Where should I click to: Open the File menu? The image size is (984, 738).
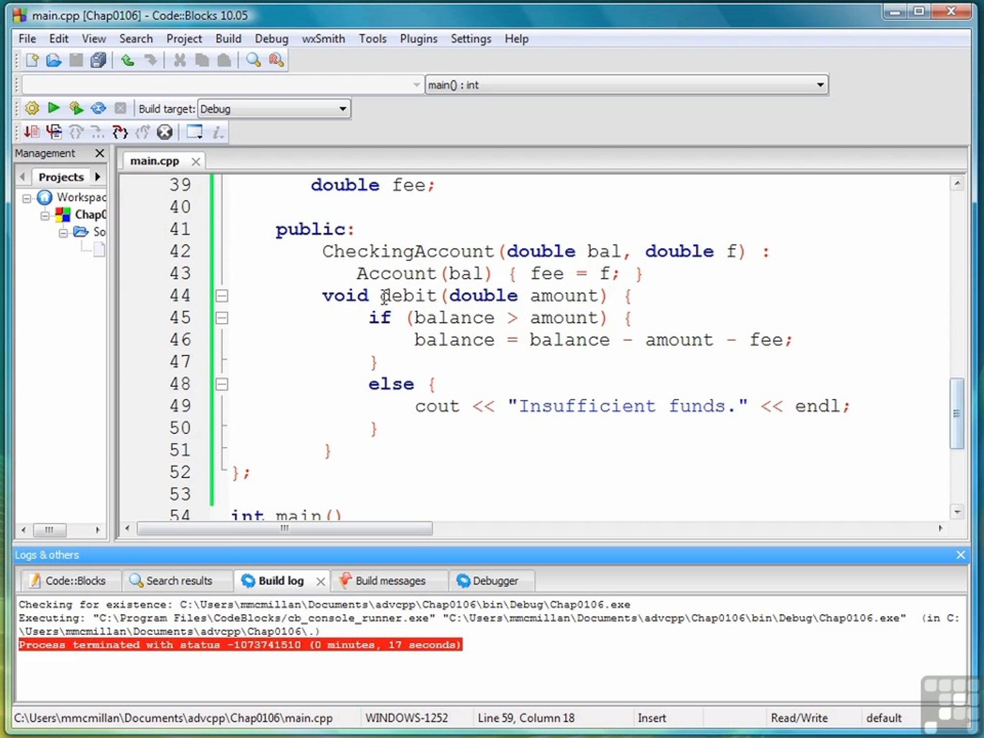(x=27, y=39)
